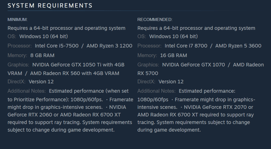Click minimum Additional Notes label
Viewport: 271px width, 149px height.
pyautogui.click(x=27, y=91)
